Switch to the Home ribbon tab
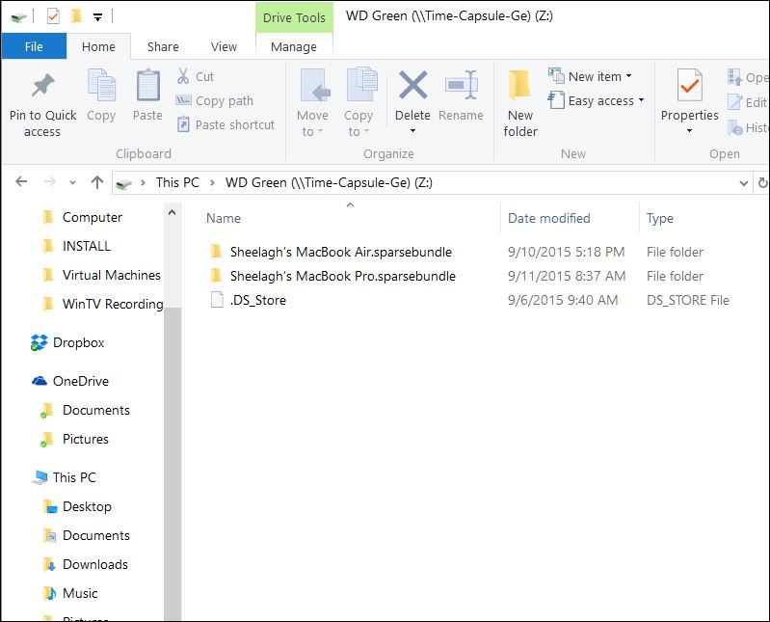This screenshot has height=622, width=770. click(x=98, y=46)
